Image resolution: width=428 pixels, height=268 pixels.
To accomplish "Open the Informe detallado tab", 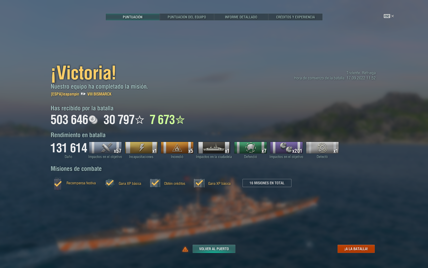I will pyautogui.click(x=241, y=17).
